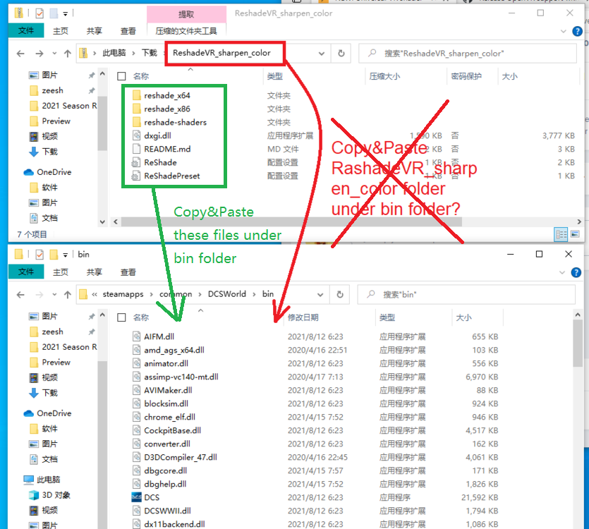This screenshot has height=529, width=589.
Task: Toggle select-all checkbox in top window
Action: (x=121, y=76)
